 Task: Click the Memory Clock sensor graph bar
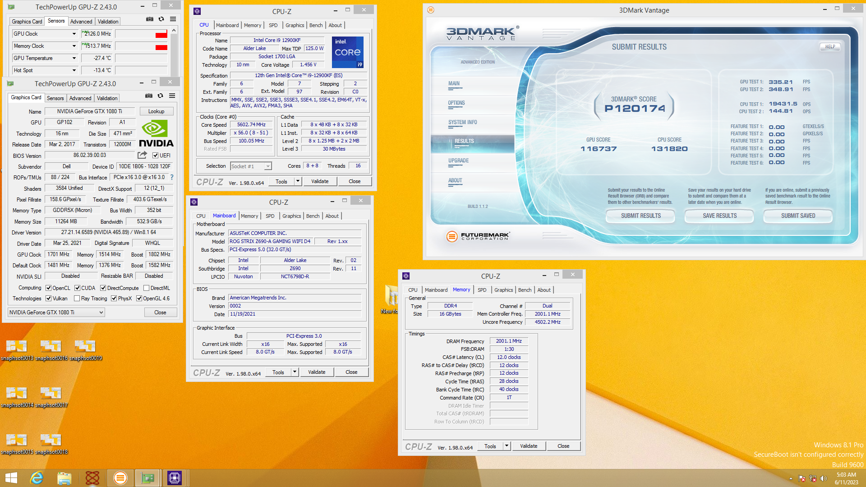click(x=141, y=46)
